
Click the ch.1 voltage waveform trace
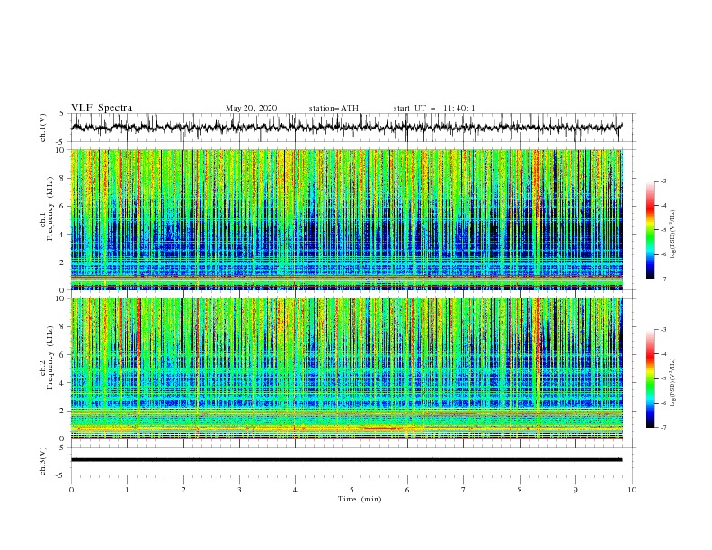346,127
